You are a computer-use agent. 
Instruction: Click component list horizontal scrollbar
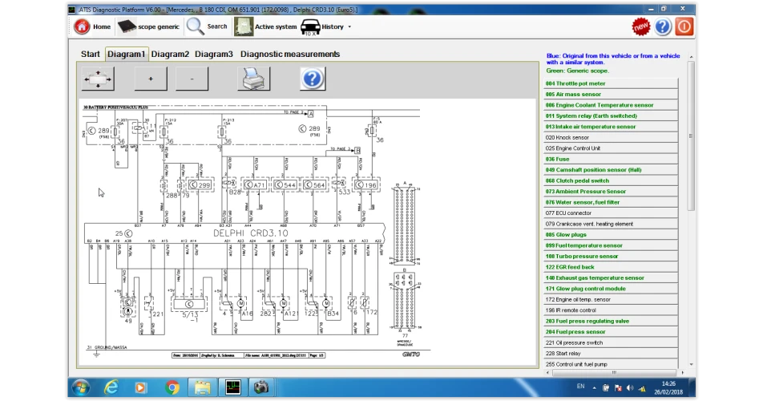pos(614,373)
